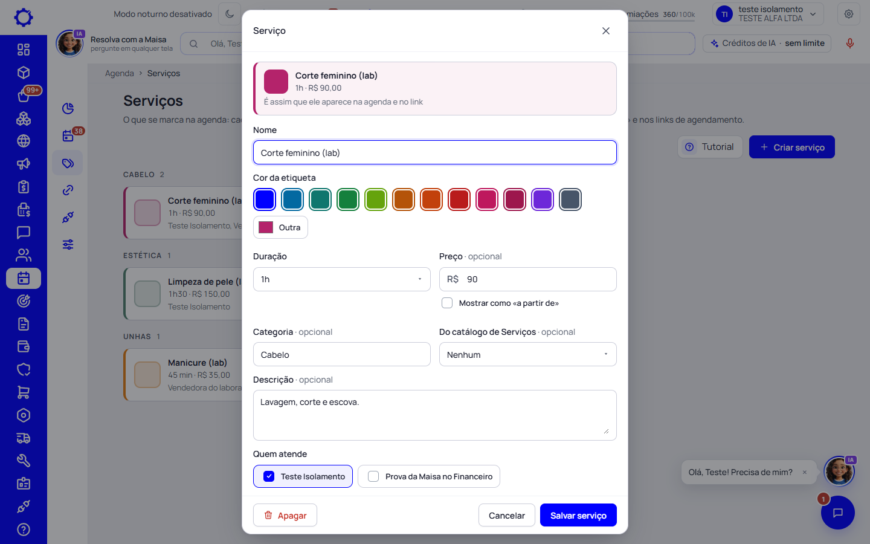
Task: Select the orange-brown label color swatch
Action: pos(404,199)
